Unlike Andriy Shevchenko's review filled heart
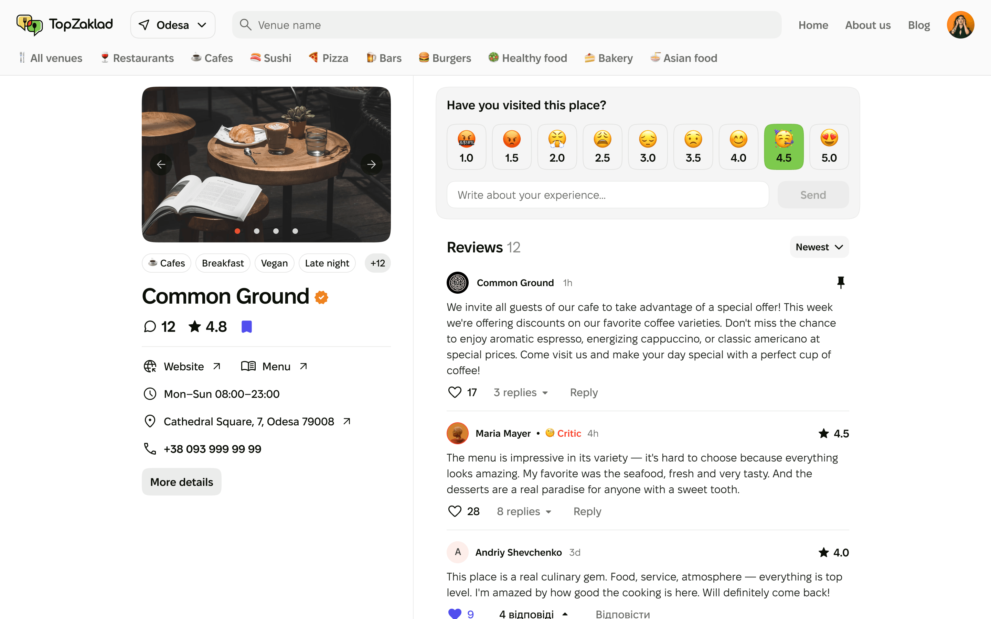The height and width of the screenshot is (619, 991). click(x=455, y=614)
